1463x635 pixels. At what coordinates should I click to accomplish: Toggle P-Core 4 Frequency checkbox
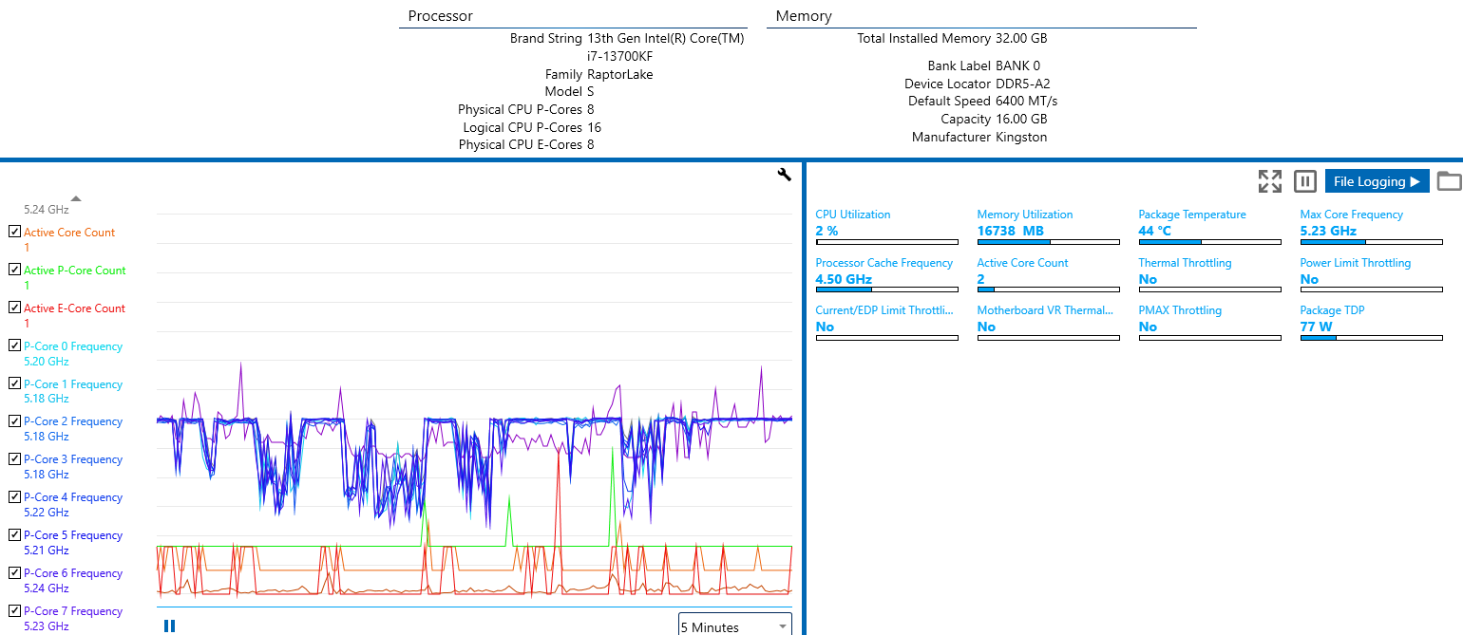click(14, 496)
